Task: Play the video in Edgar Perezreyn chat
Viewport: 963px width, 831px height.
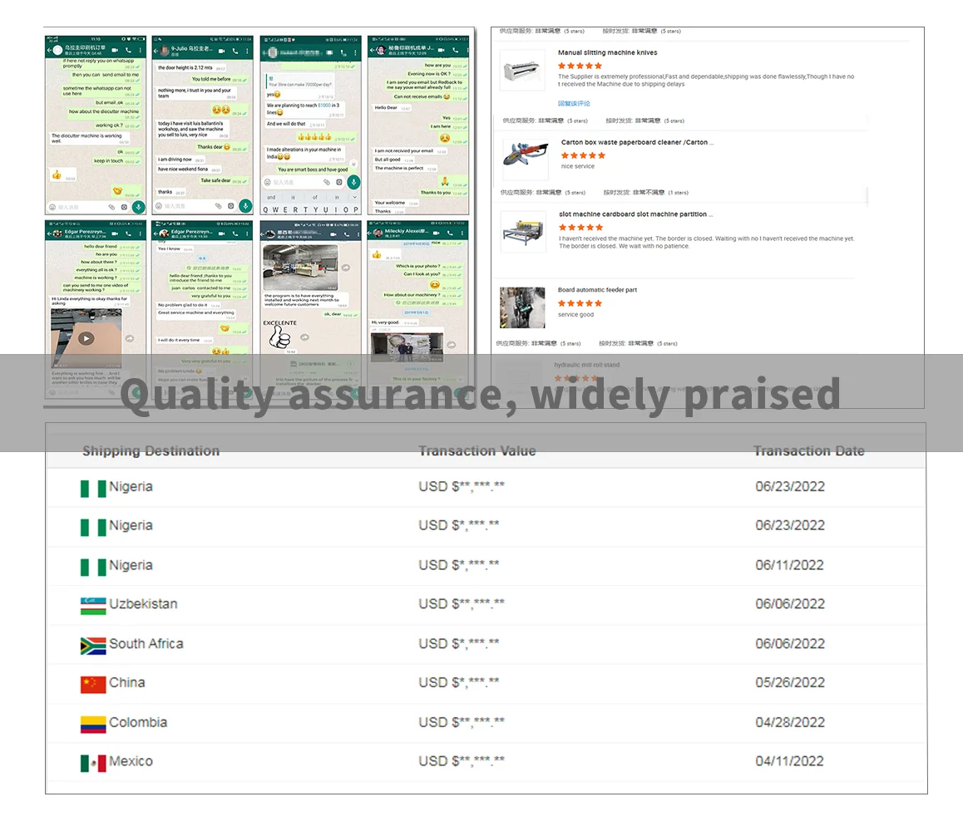Action: pyautogui.click(x=86, y=338)
